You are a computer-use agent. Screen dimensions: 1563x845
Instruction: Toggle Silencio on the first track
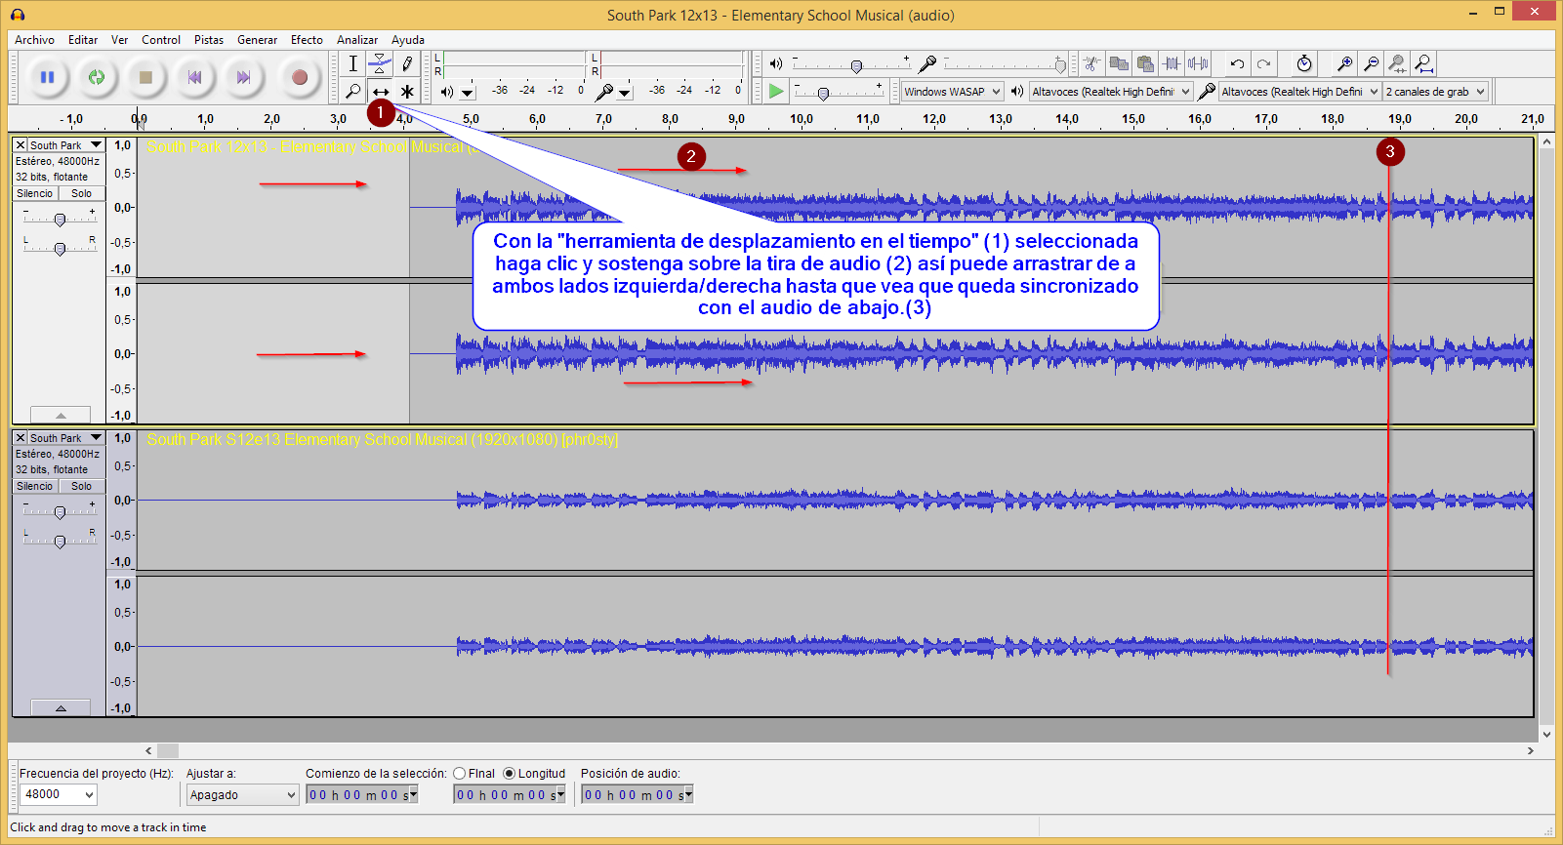[x=35, y=193]
